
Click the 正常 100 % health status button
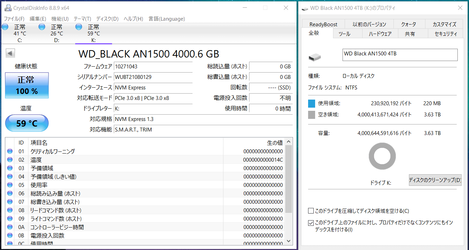27,86
